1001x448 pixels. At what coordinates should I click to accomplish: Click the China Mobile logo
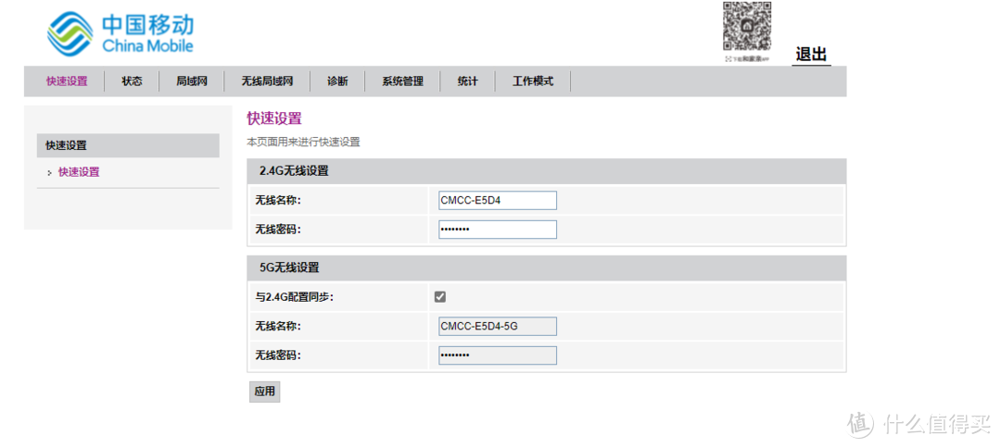coord(120,33)
